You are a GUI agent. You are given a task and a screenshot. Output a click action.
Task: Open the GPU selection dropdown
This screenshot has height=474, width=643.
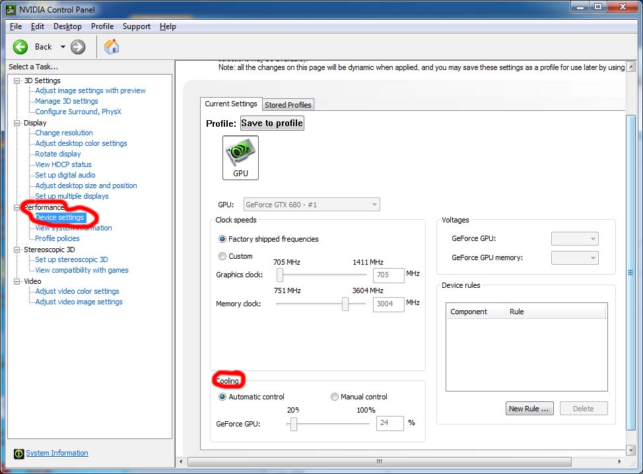click(x=312, y=205)
